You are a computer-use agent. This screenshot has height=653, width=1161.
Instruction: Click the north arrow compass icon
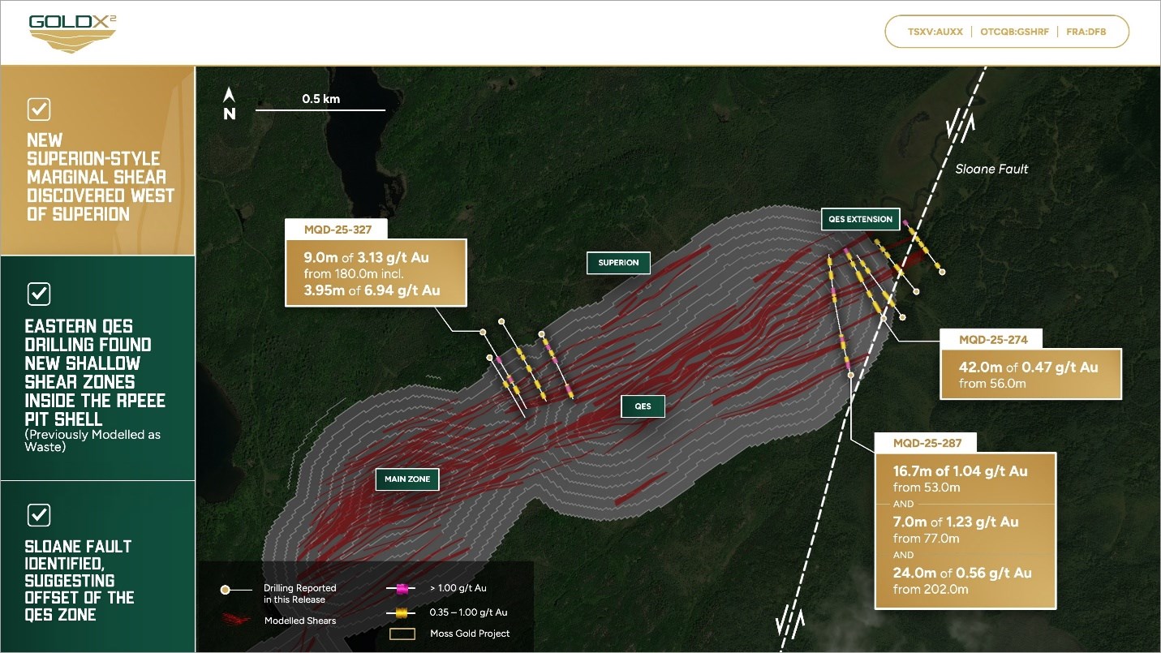point(230,105)
